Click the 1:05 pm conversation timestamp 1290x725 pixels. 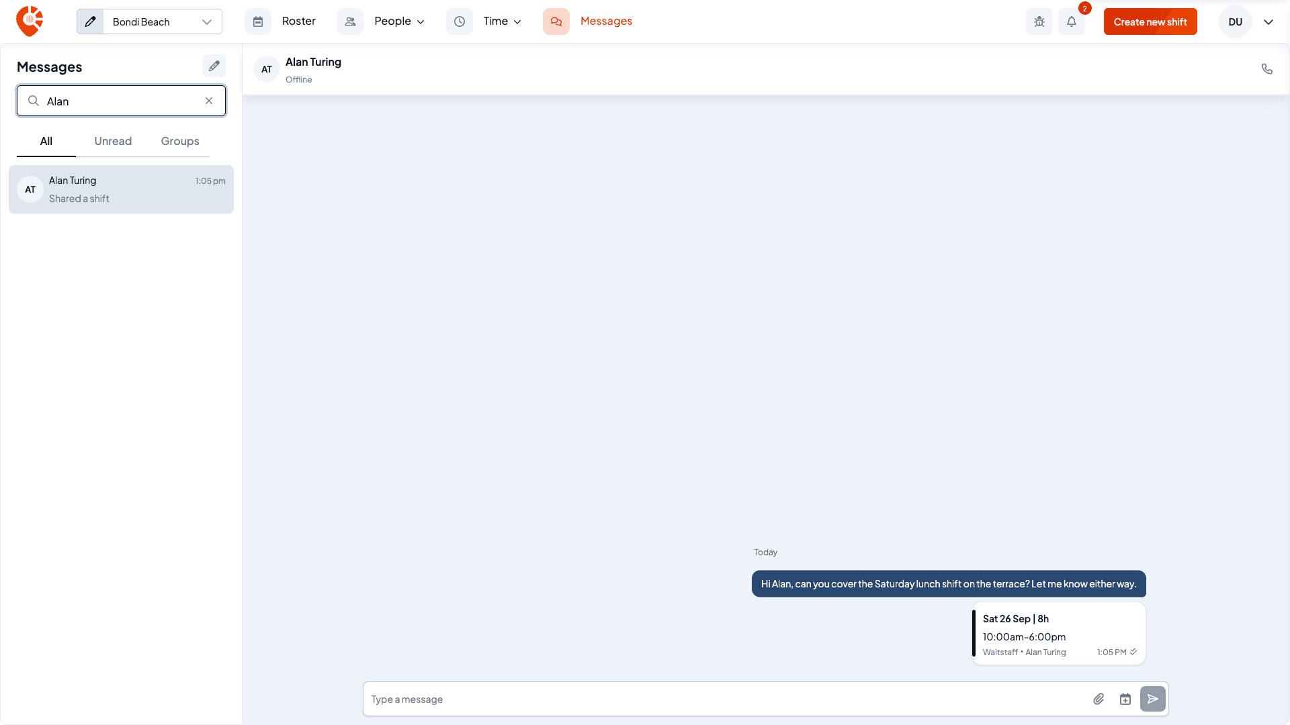pos(210,181)
